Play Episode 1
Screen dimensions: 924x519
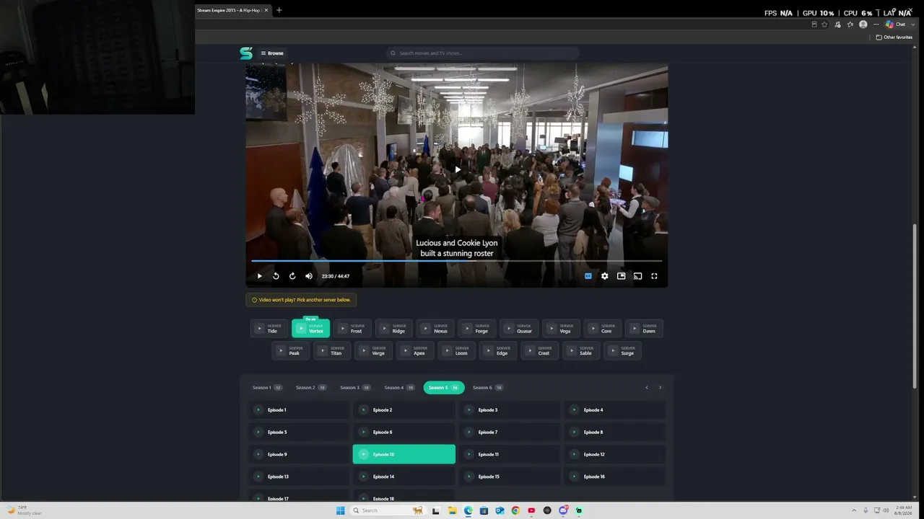[299, 410]
